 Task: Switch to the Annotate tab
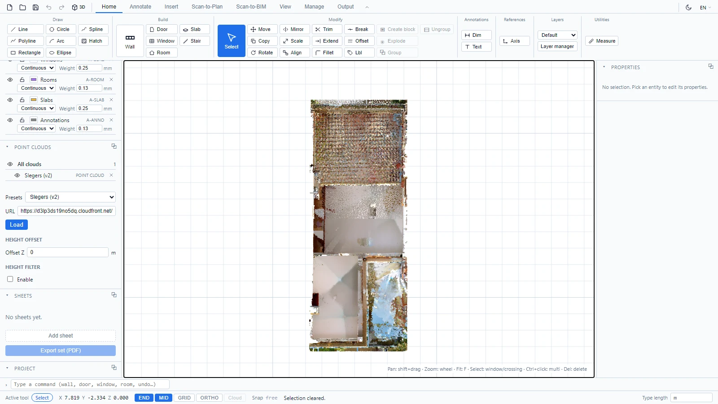(x=140, y=7)
